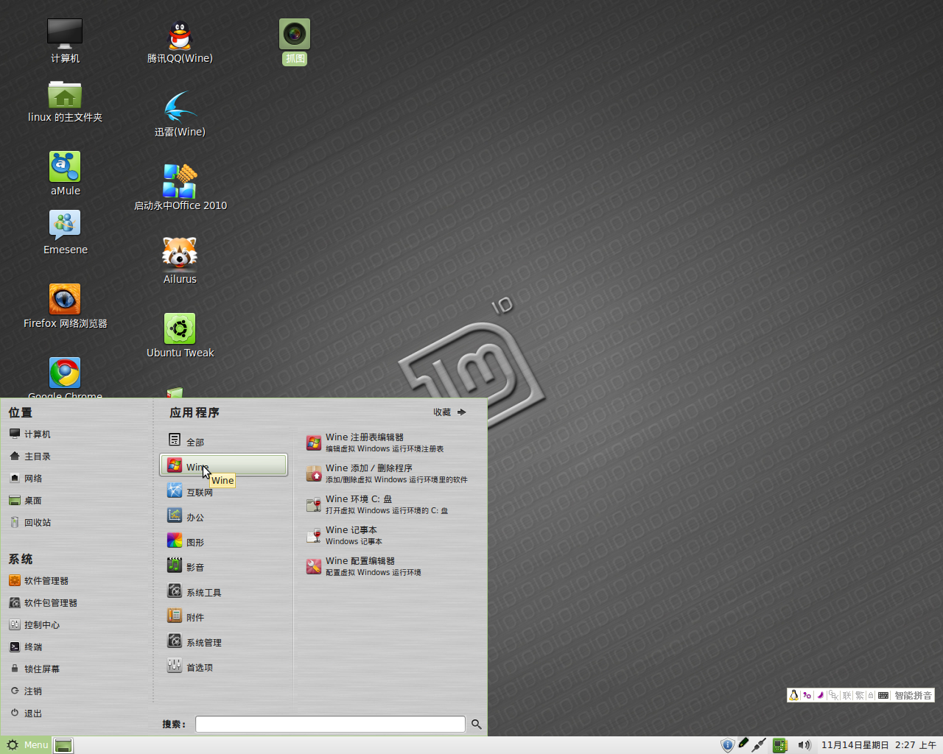Screen dimensions: 943x754
Task: Click the shield update manager tray icon
Action: click(x=727, y=745)
